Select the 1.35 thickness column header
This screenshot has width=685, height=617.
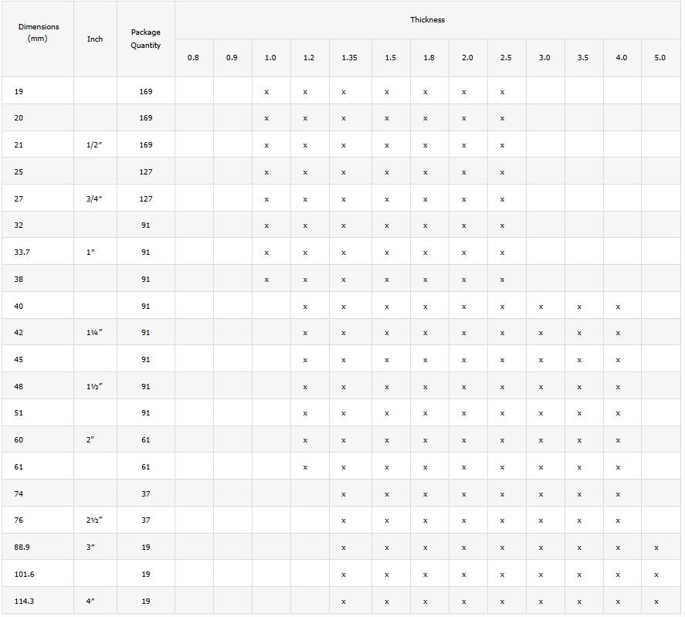[349, 58]
